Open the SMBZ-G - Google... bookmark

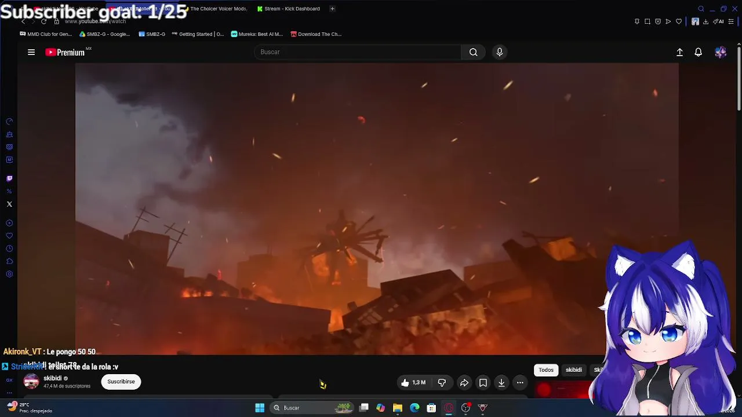(104, 34)
